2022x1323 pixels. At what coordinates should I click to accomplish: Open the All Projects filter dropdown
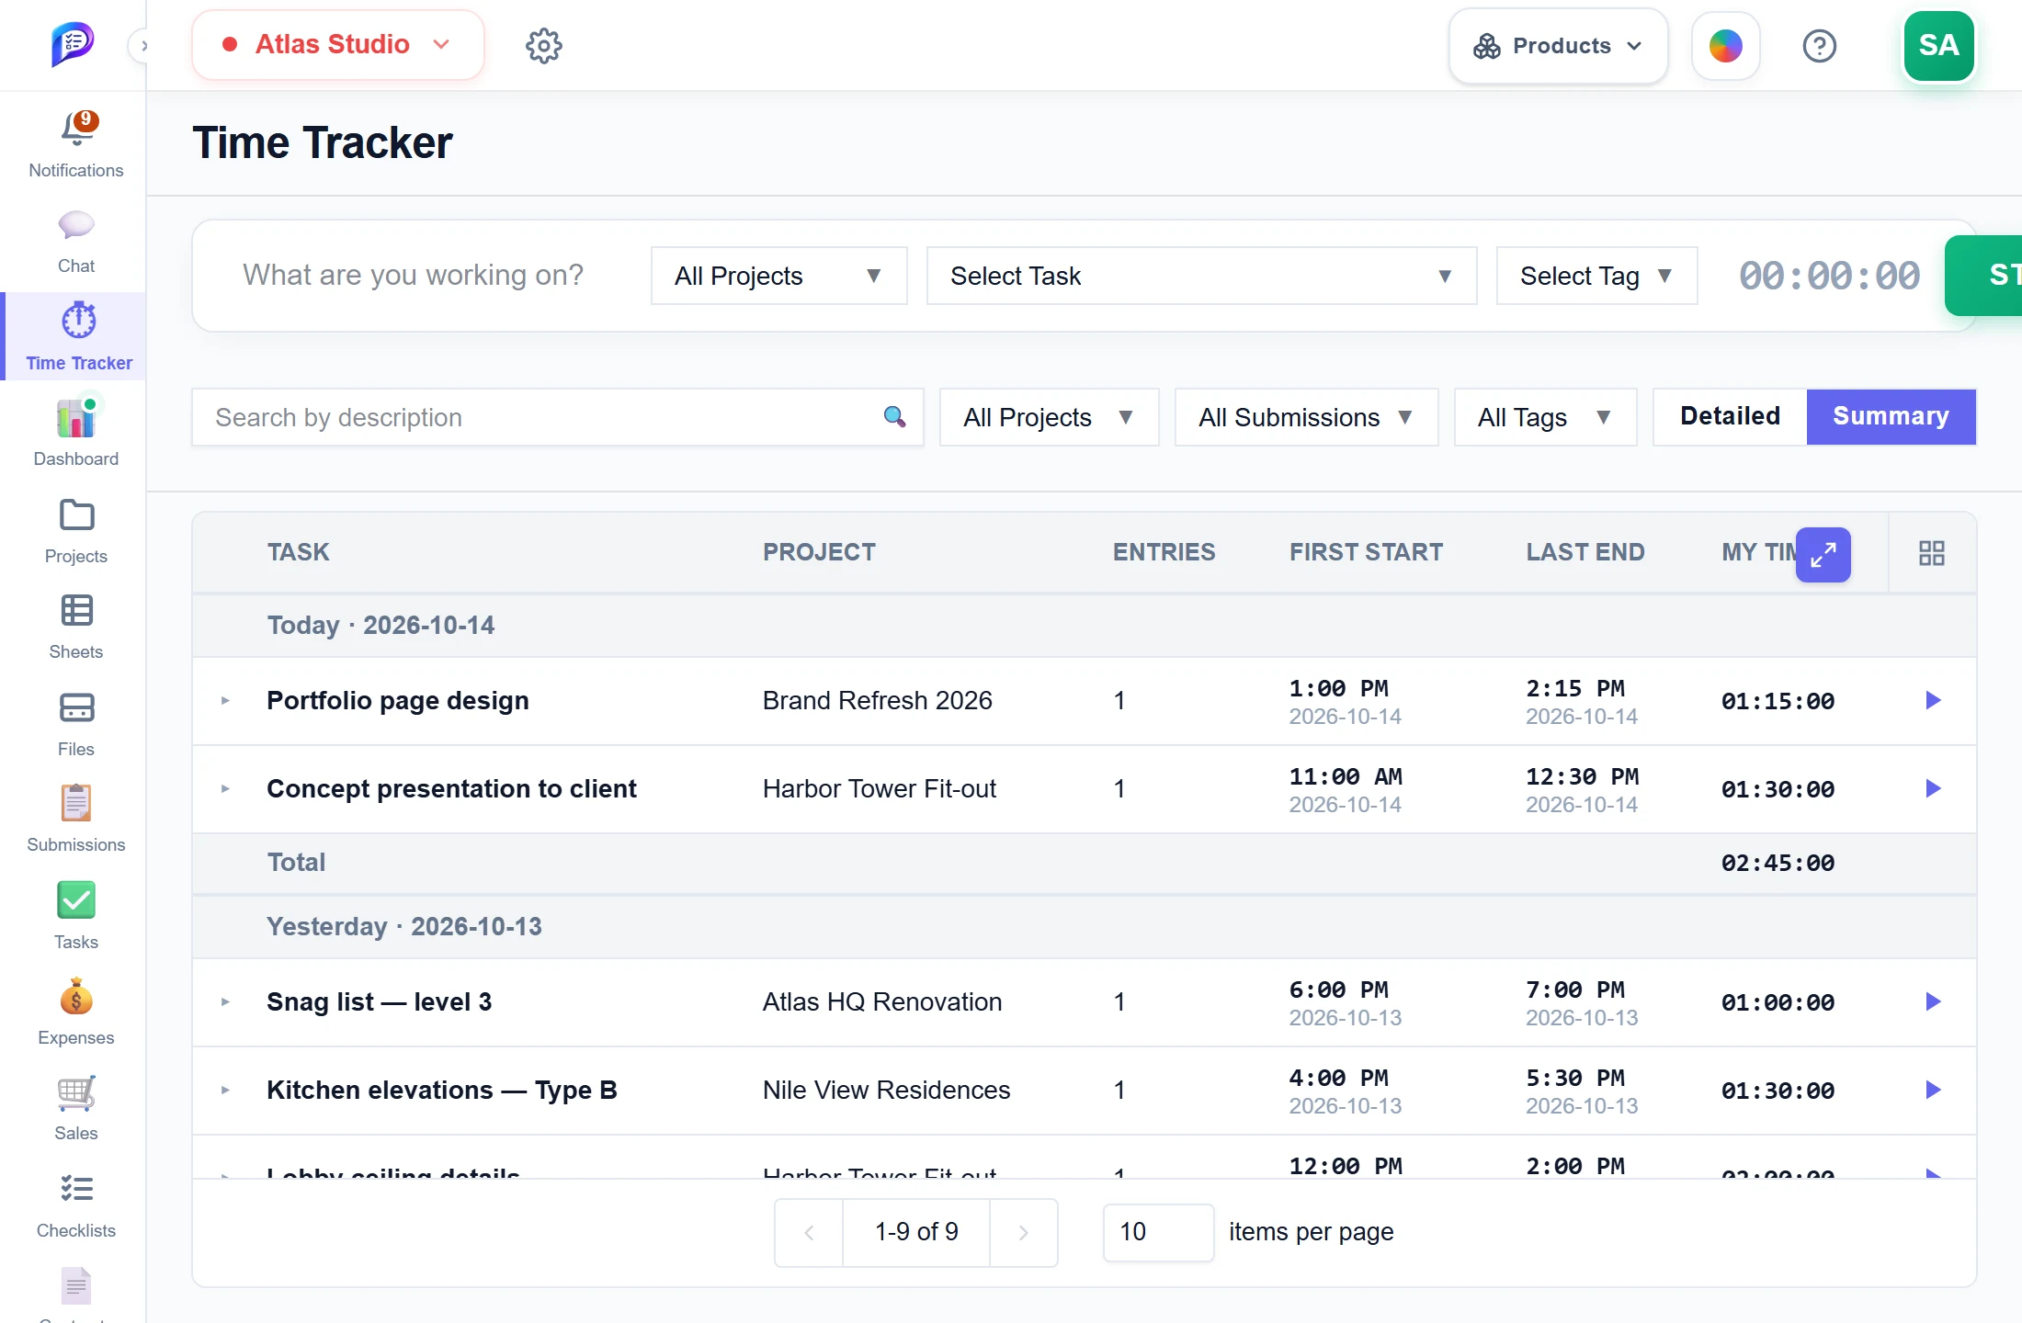pos(1050,417)
